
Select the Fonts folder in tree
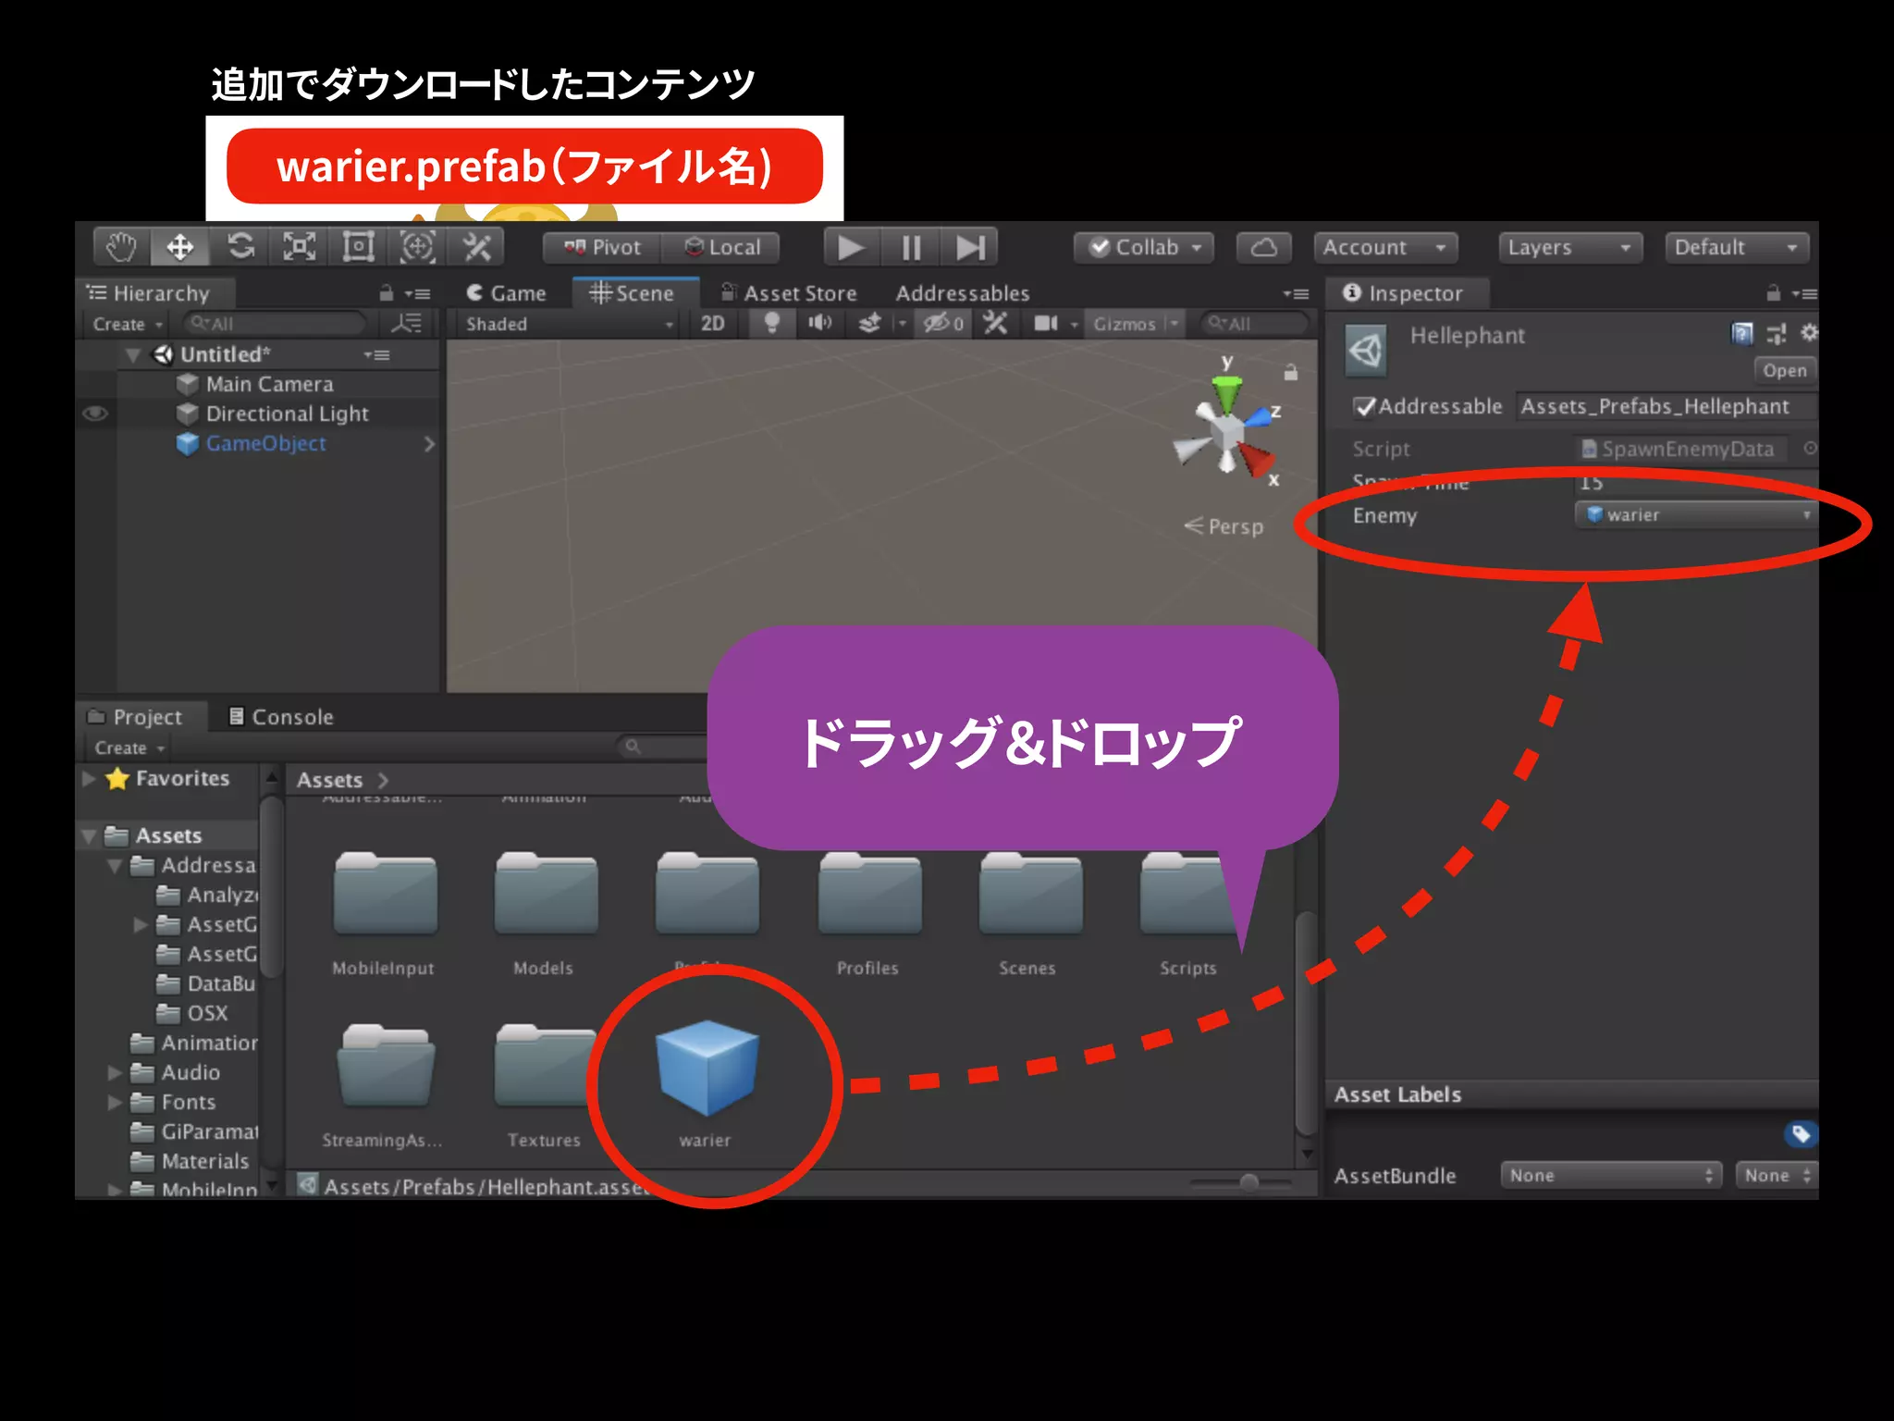[x=188, y=1102]
